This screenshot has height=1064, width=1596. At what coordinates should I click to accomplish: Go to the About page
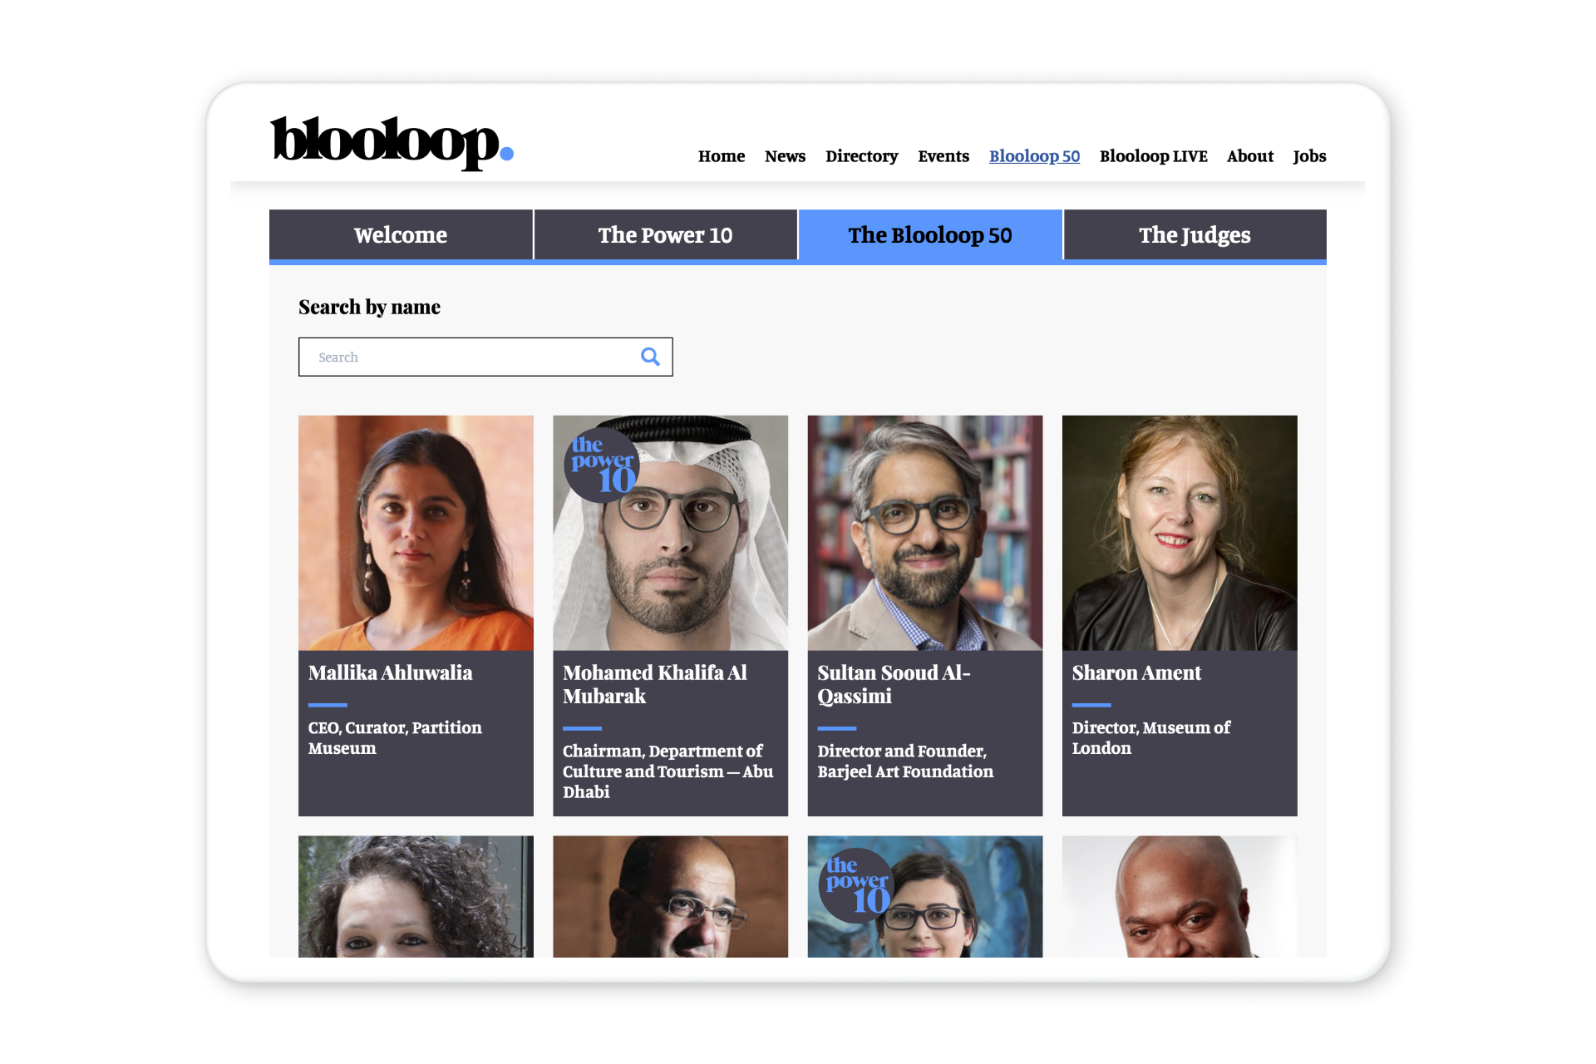click(1249, 156)
